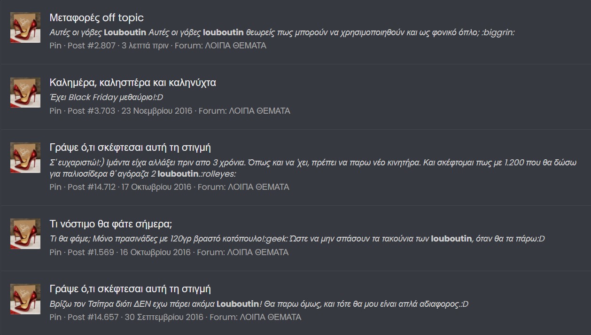Open thread Καλημέρα, καλησπέρα και καληνύχτα
Screen dimensions: 591x335
coord(132,83)
